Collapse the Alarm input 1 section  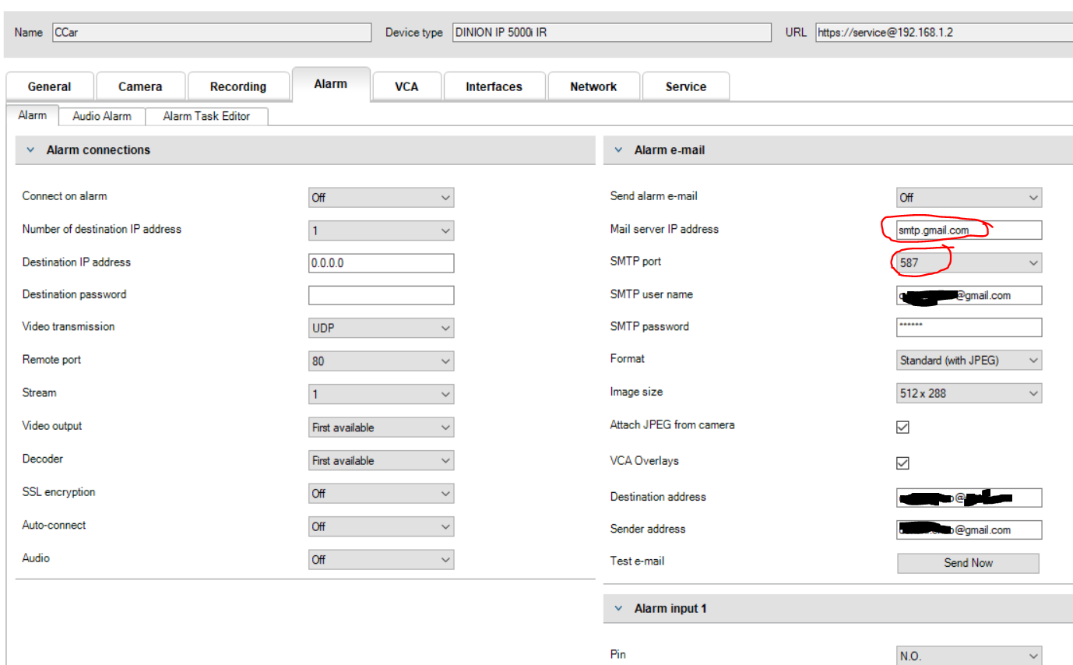pos(618,608)
